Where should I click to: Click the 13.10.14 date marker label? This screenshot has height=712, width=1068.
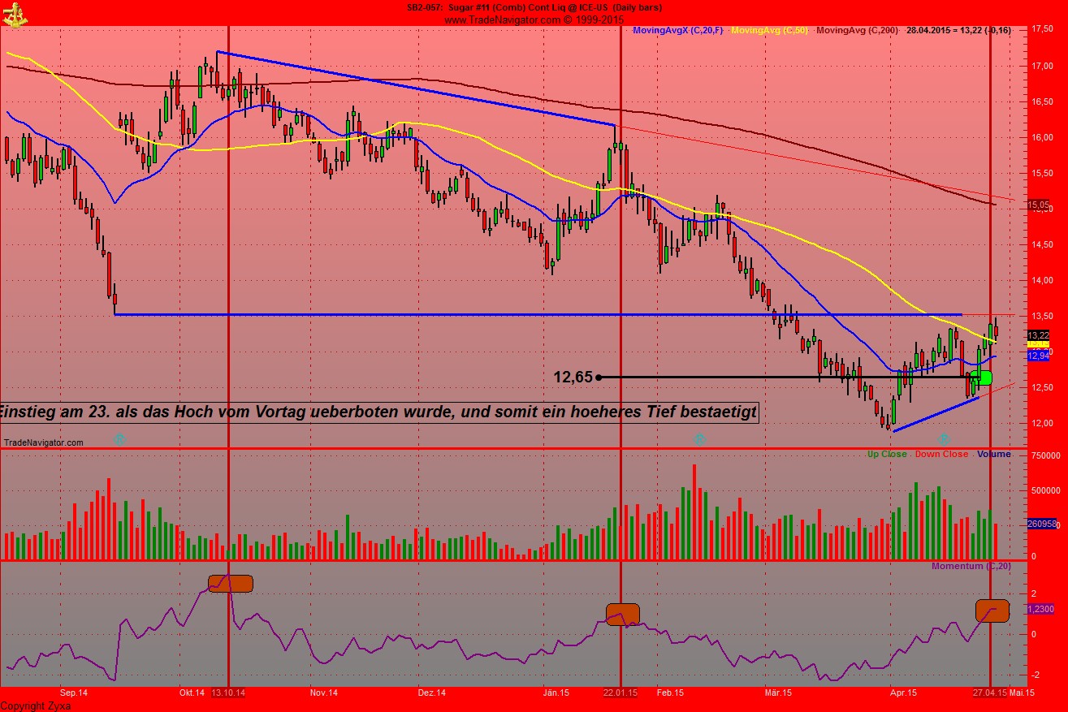coord(229,693)
